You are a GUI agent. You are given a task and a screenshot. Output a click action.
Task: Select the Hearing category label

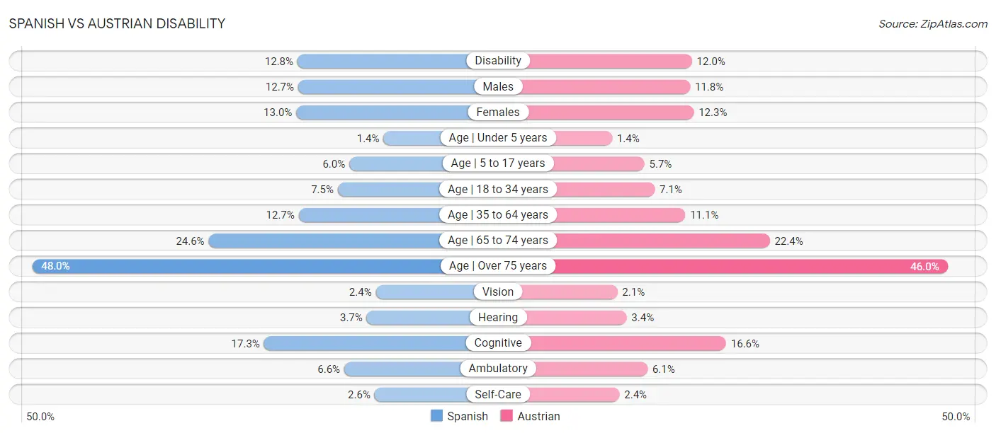point(498,318)
